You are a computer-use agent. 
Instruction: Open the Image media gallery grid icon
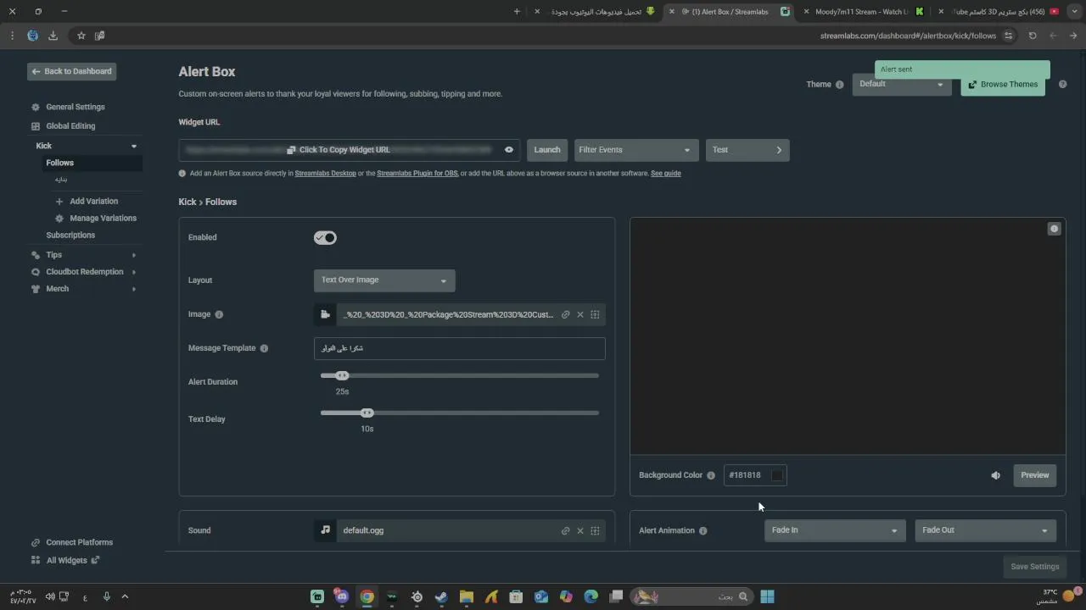coord(595,314)
